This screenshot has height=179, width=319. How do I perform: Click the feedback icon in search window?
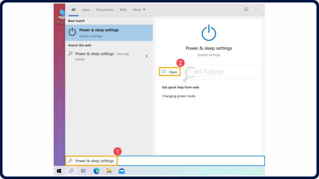[246, 10]
